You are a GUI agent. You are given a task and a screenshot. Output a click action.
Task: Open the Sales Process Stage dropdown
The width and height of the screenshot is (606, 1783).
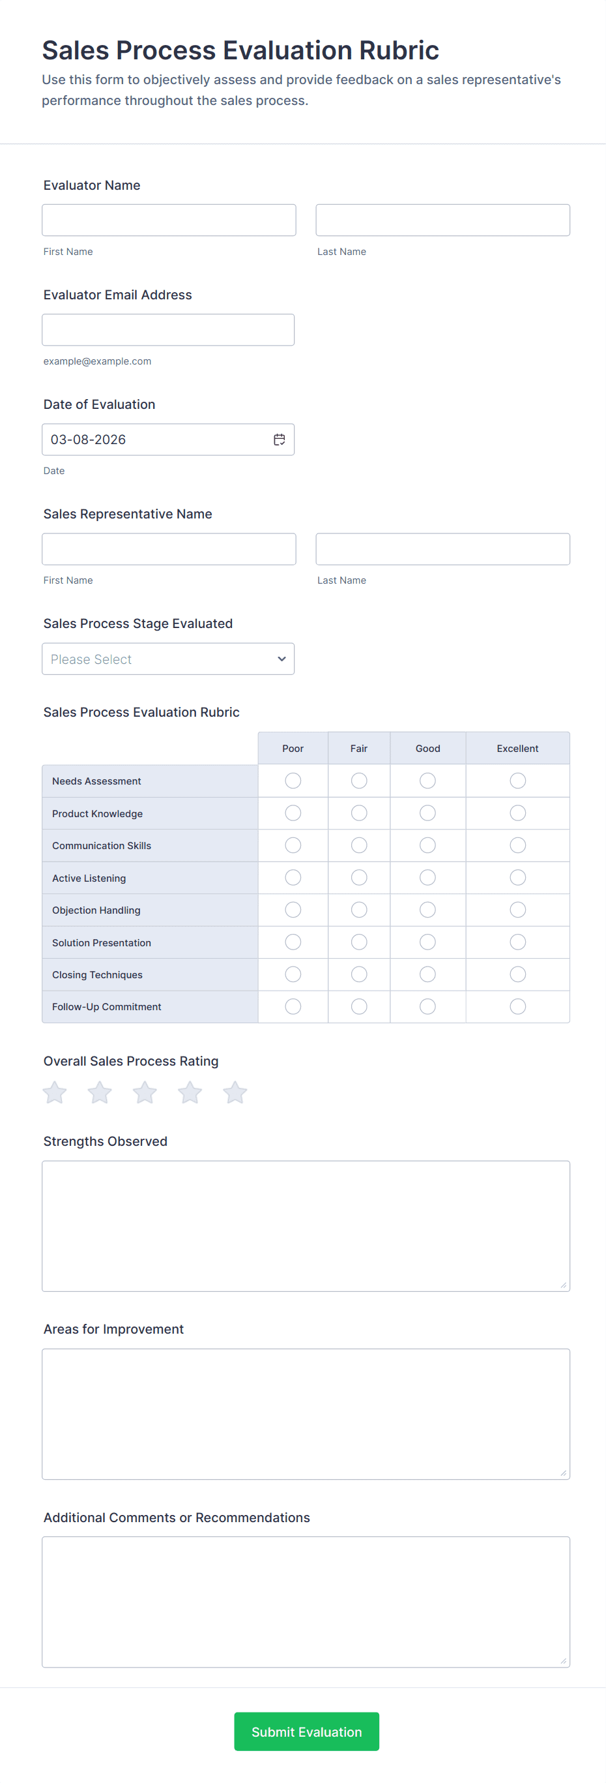[x=168, y=659]
